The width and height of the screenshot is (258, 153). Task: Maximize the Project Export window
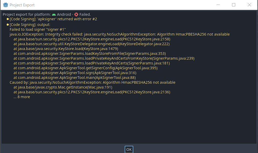click(233, 5)
